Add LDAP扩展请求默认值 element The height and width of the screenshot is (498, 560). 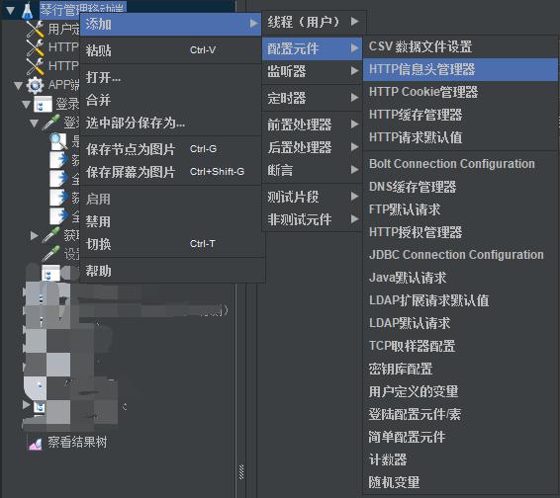pyautogui.click(x=460, y=300)
